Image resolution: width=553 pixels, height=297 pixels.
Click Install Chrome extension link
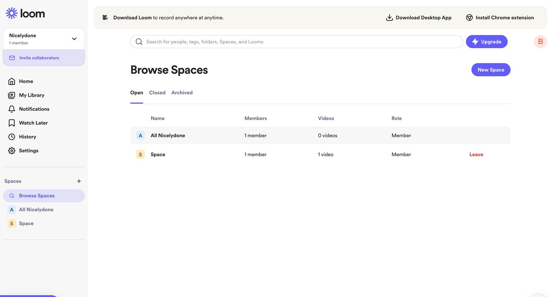505,18
